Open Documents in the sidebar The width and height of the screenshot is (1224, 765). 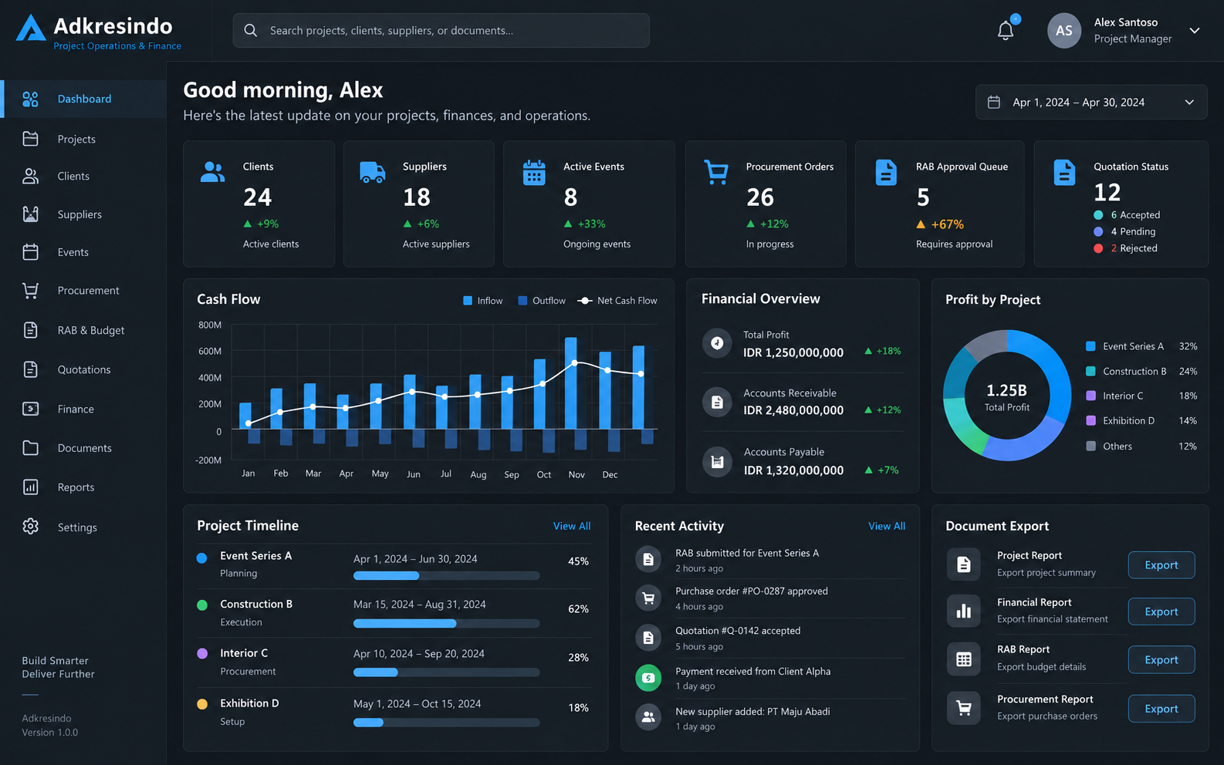click(x=83, y=448)
